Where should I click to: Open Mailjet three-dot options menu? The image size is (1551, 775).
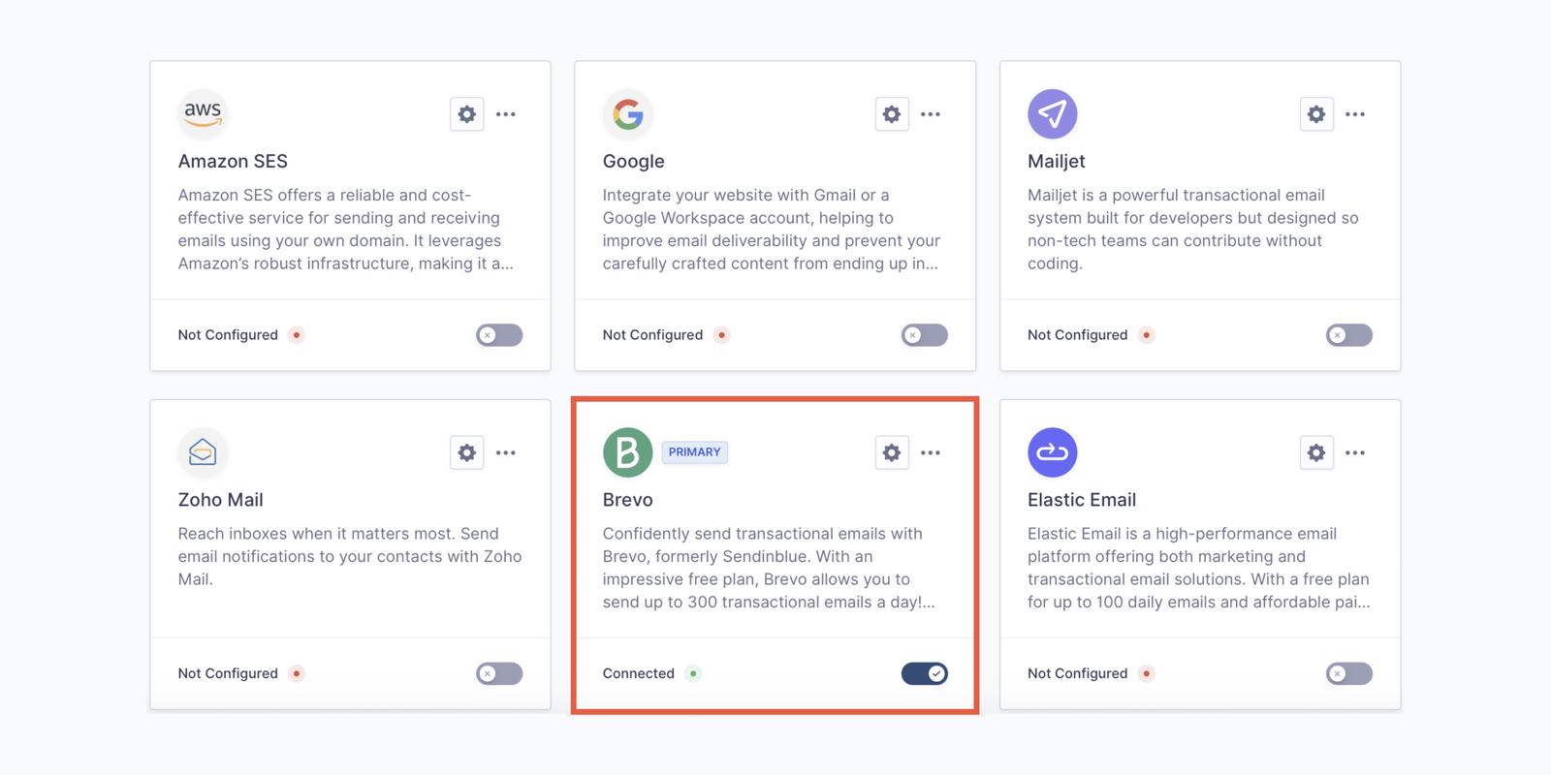(x=1355, y=114)
